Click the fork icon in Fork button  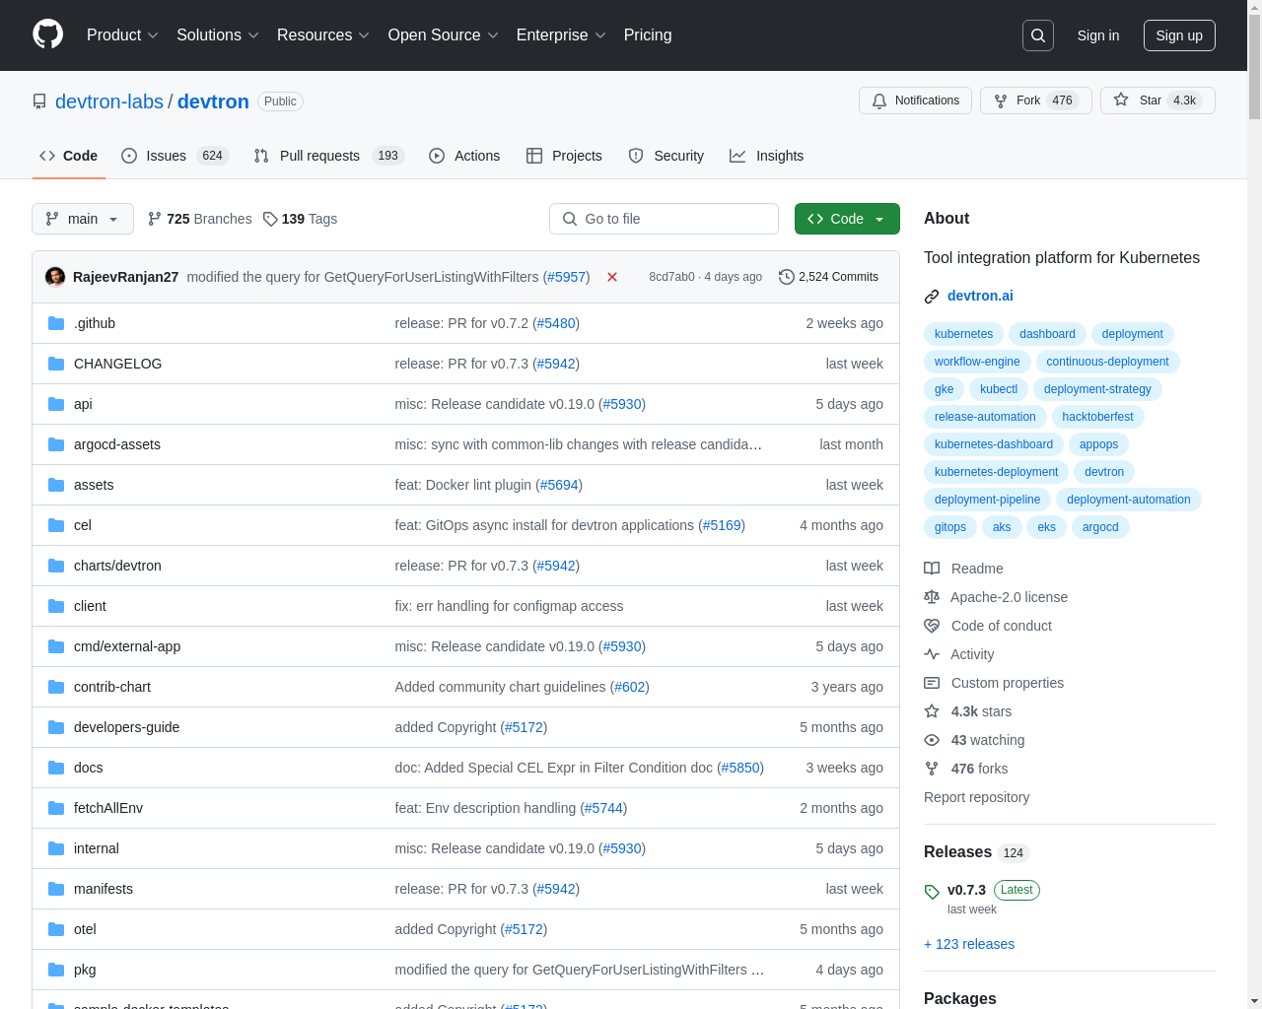pyautogui.click(x=1001, y=101)
